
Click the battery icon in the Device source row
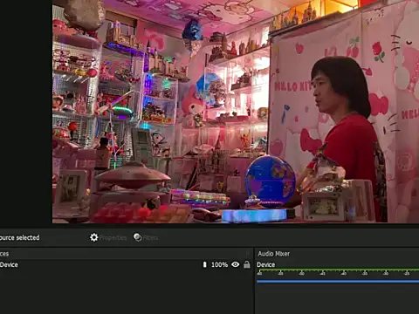pyautogui.click(x=204, y=264)
